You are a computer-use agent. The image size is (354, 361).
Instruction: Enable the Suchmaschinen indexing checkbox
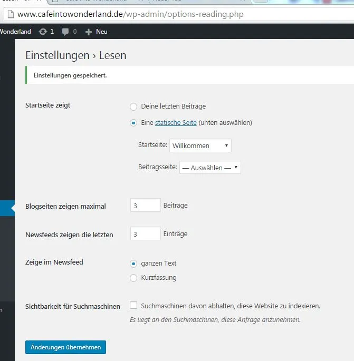133,305
